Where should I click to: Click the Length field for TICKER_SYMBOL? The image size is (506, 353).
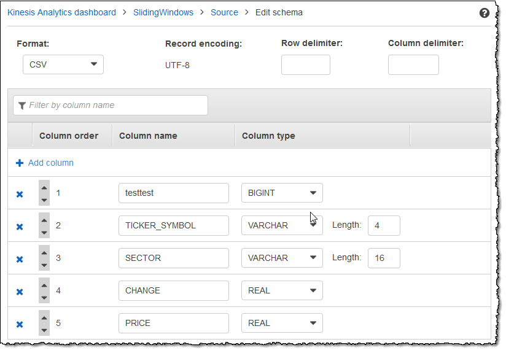[x=384, y=225]
